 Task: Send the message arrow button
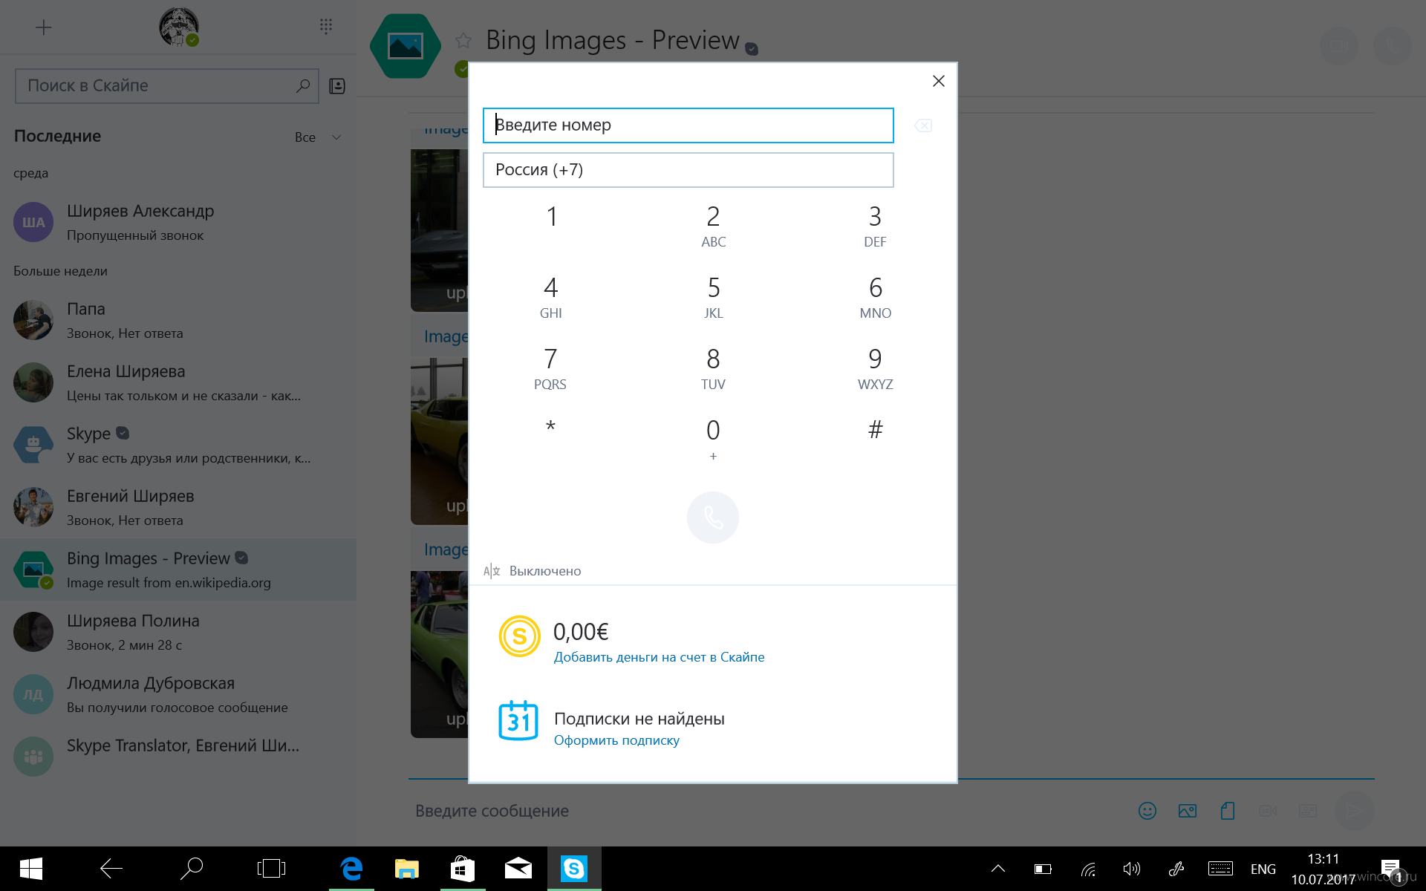click(x=1355, y=811)
